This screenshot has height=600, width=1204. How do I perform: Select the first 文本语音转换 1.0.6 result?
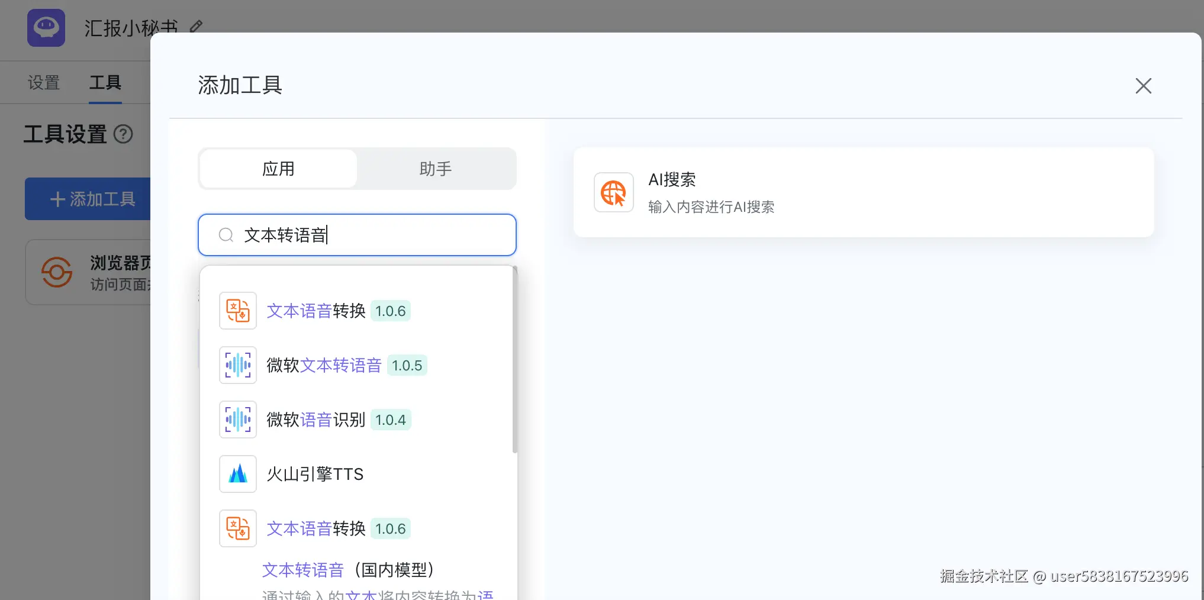(357, 311)
